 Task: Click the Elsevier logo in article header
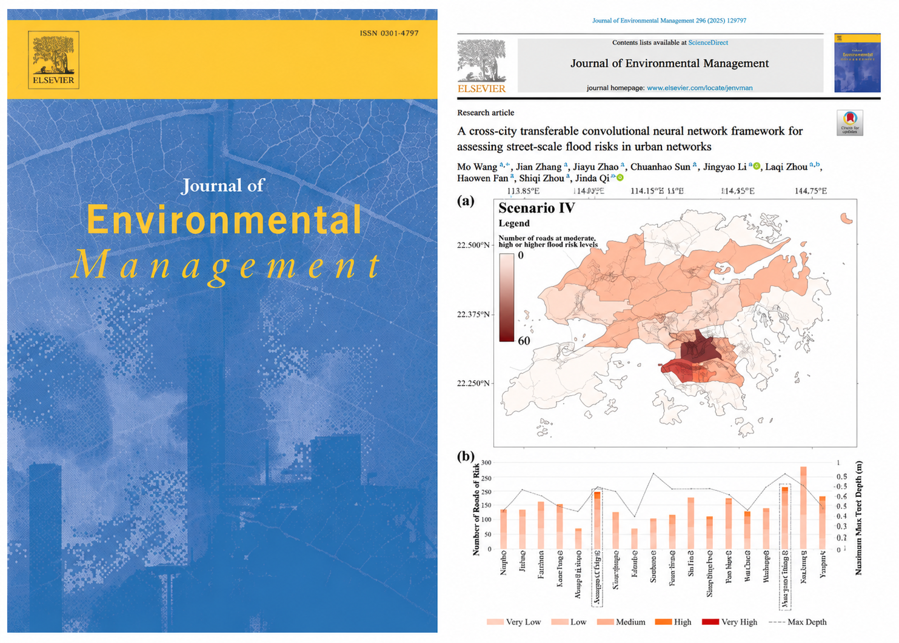(x=482, y=66)
